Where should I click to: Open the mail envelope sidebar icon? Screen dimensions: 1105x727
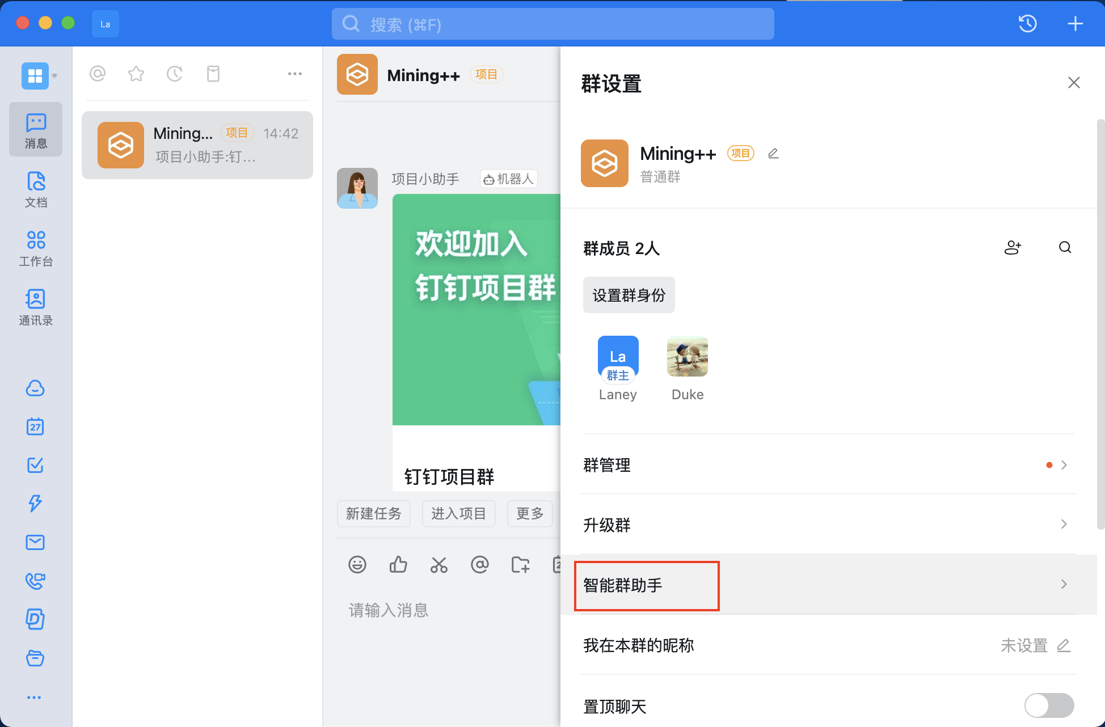point(35,542)
